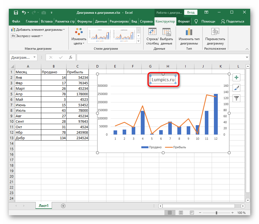Click zoom out minus button
The width and height of the screenshot is (259, 224).
pos(200,213)
